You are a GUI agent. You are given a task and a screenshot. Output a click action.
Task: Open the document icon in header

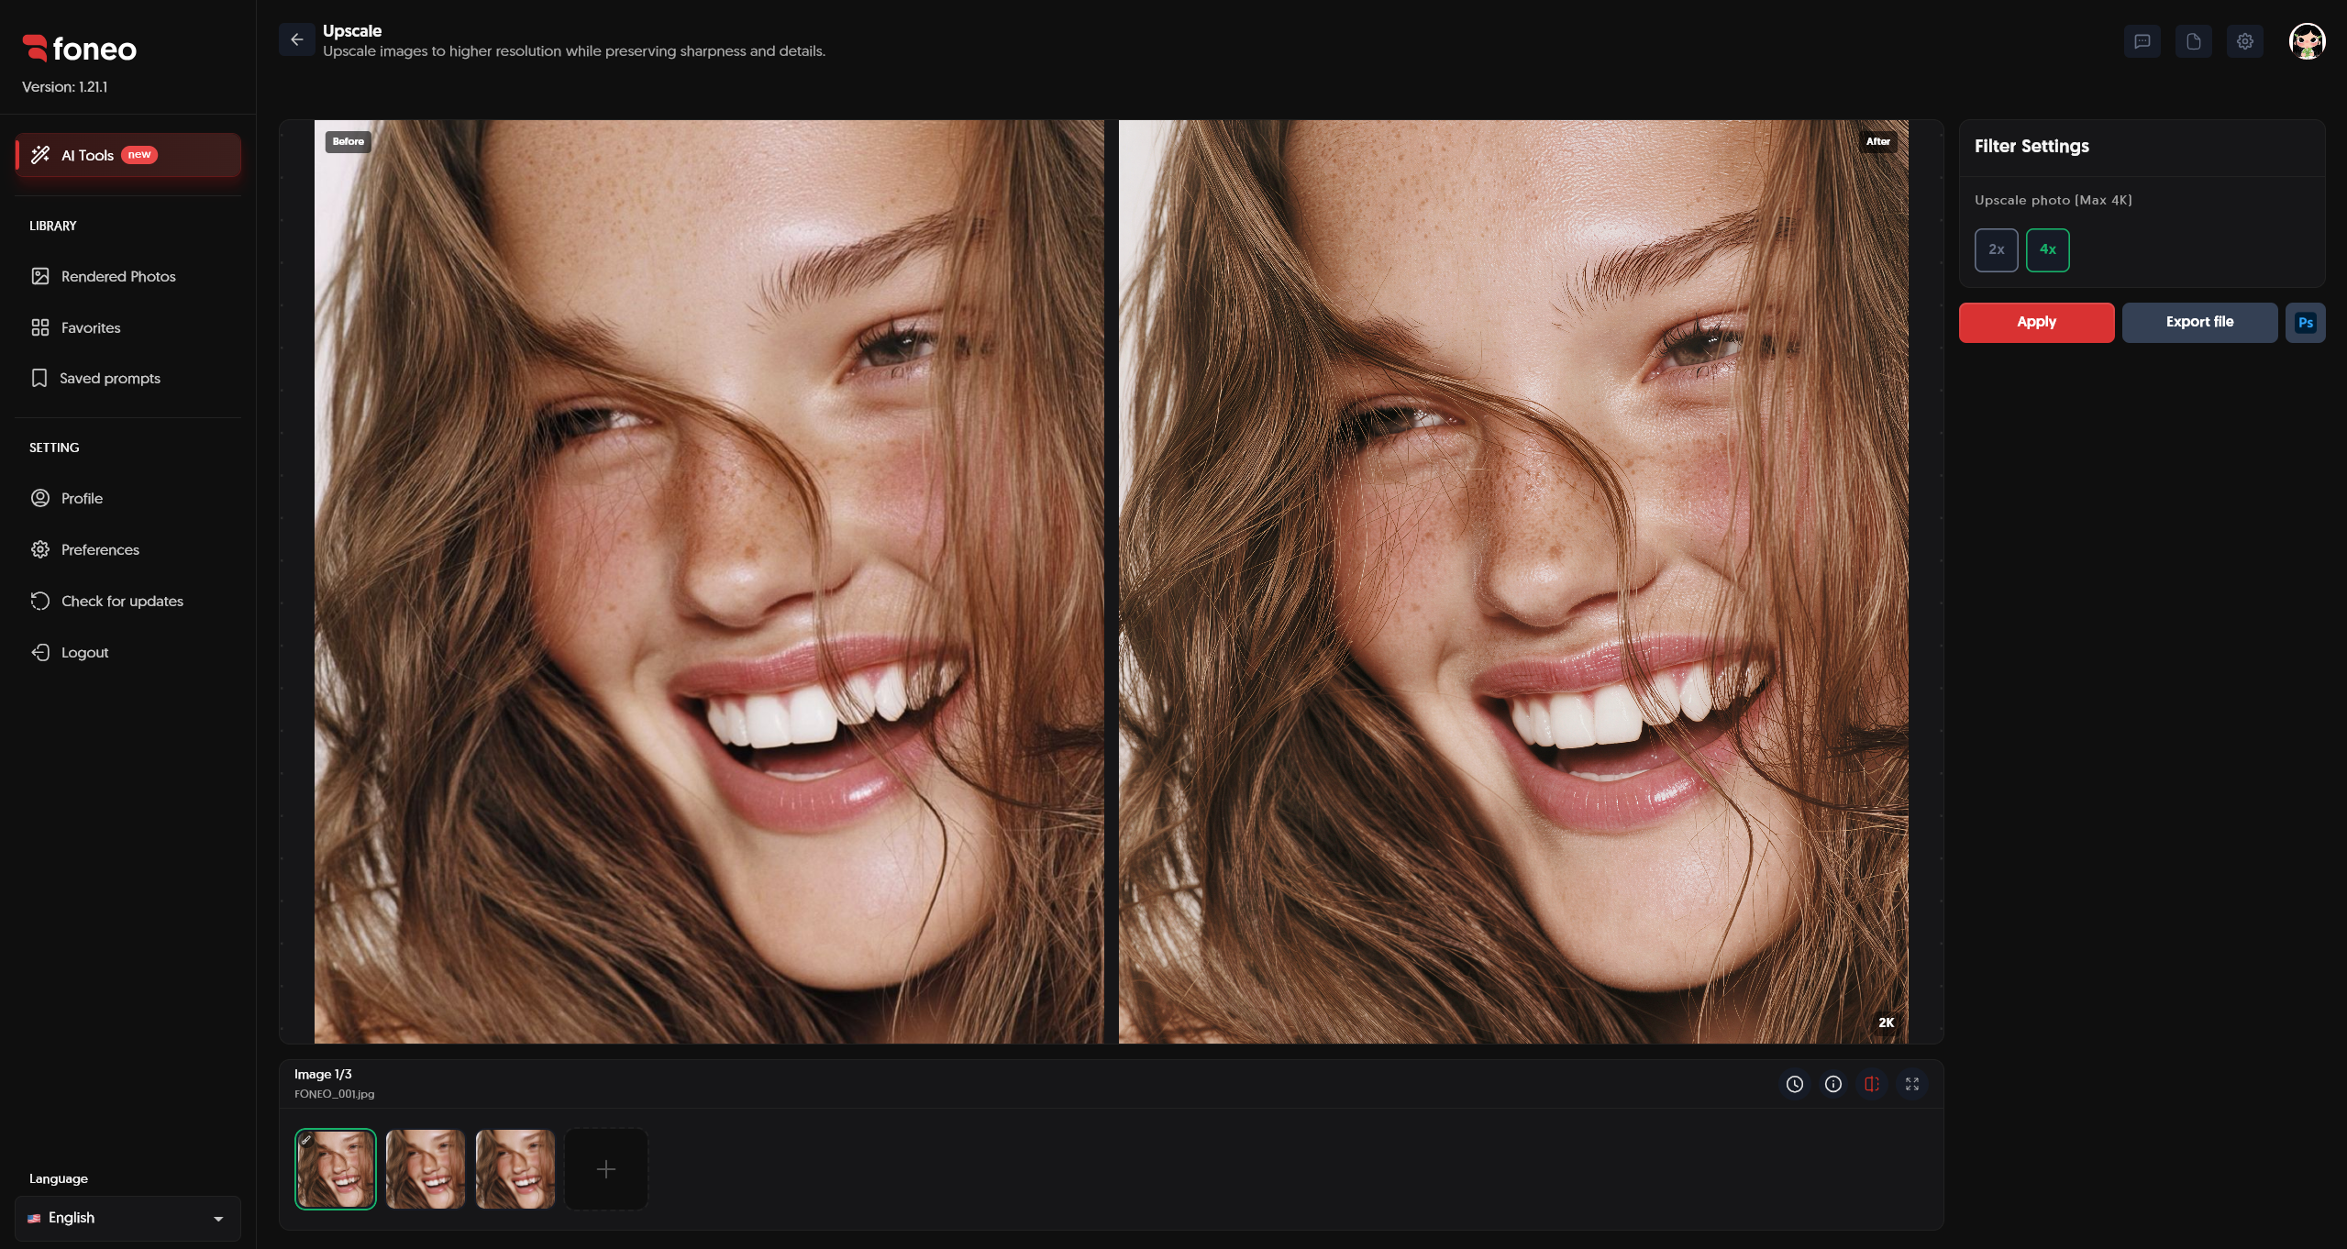tap(2193, 41)
